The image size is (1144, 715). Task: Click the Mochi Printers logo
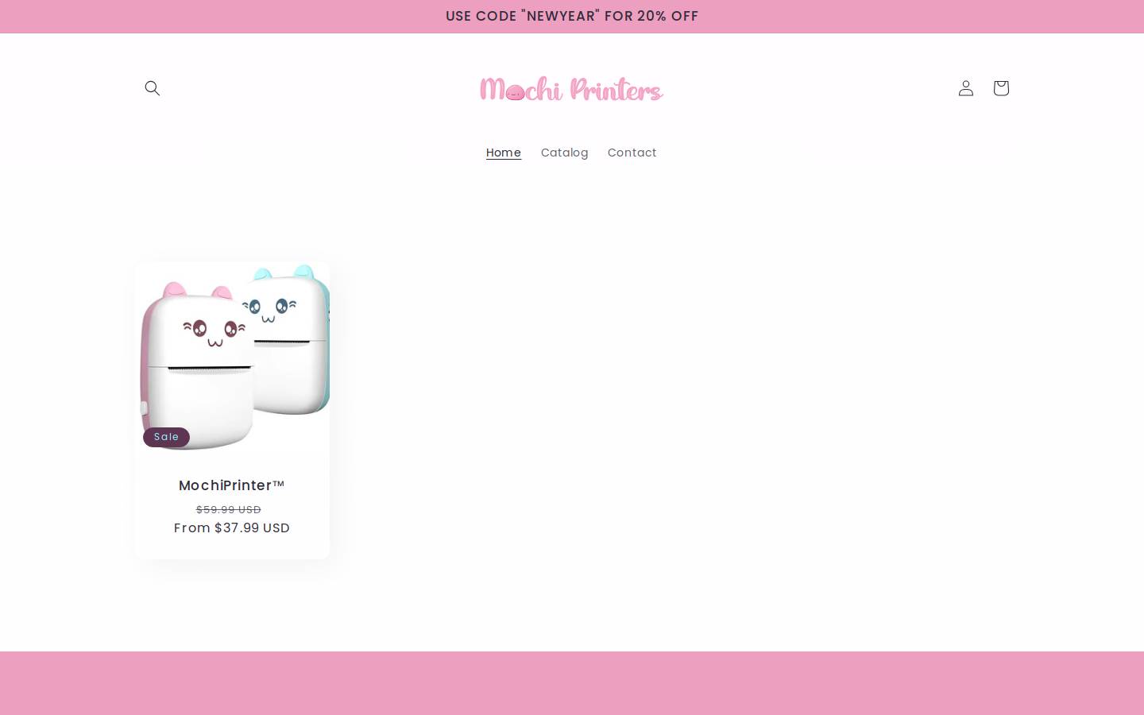pyautogui.click(x=571, y=89)
